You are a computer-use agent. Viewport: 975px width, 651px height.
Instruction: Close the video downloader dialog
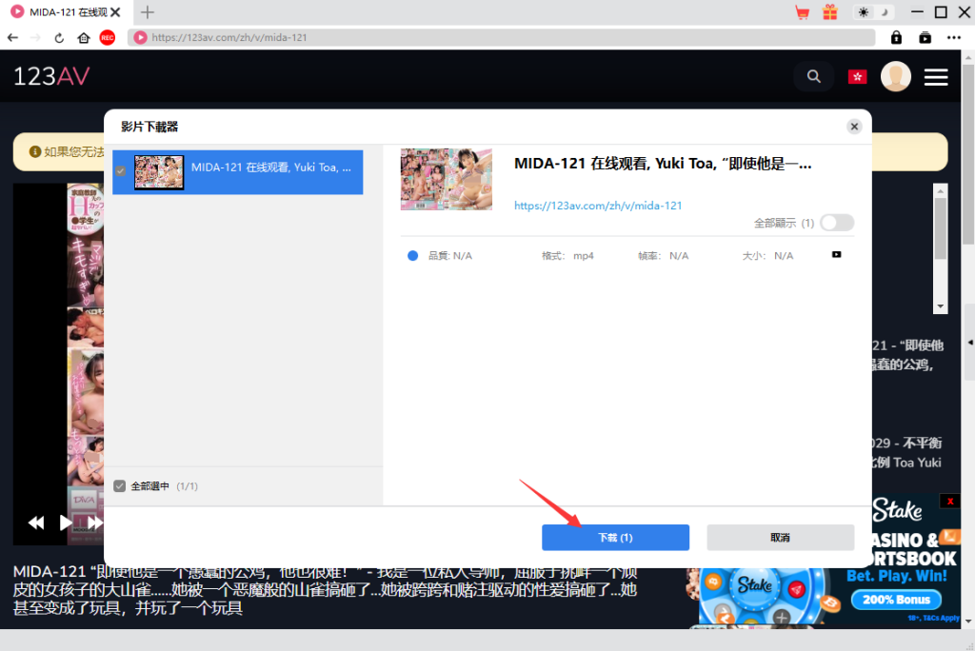[854, 127]
